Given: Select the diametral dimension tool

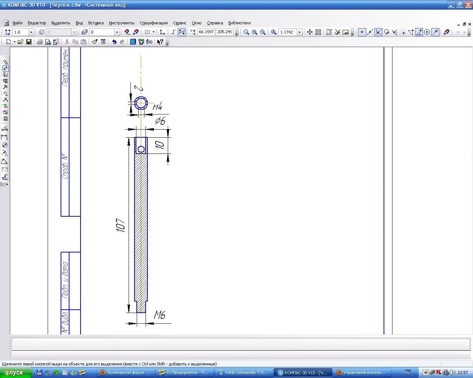Looking at the screenshot, I should point(5,145).
